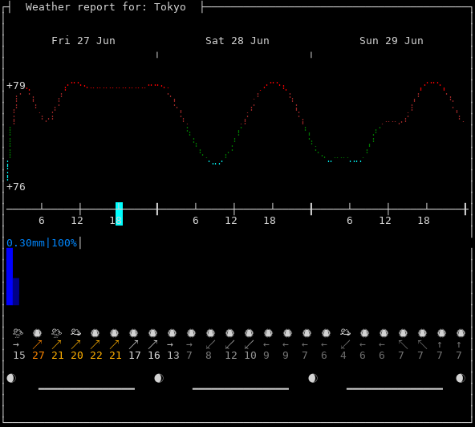Click the wind speed value '13'
This screenshot has width=475, height=427.
(173, 356)
